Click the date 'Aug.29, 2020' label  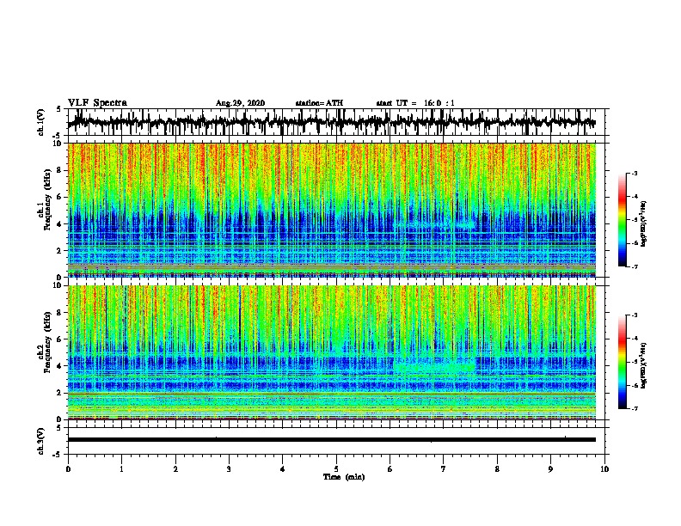[240, 103]
